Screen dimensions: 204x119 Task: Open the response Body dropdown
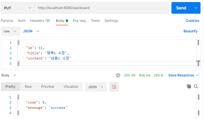pos(9,75)
